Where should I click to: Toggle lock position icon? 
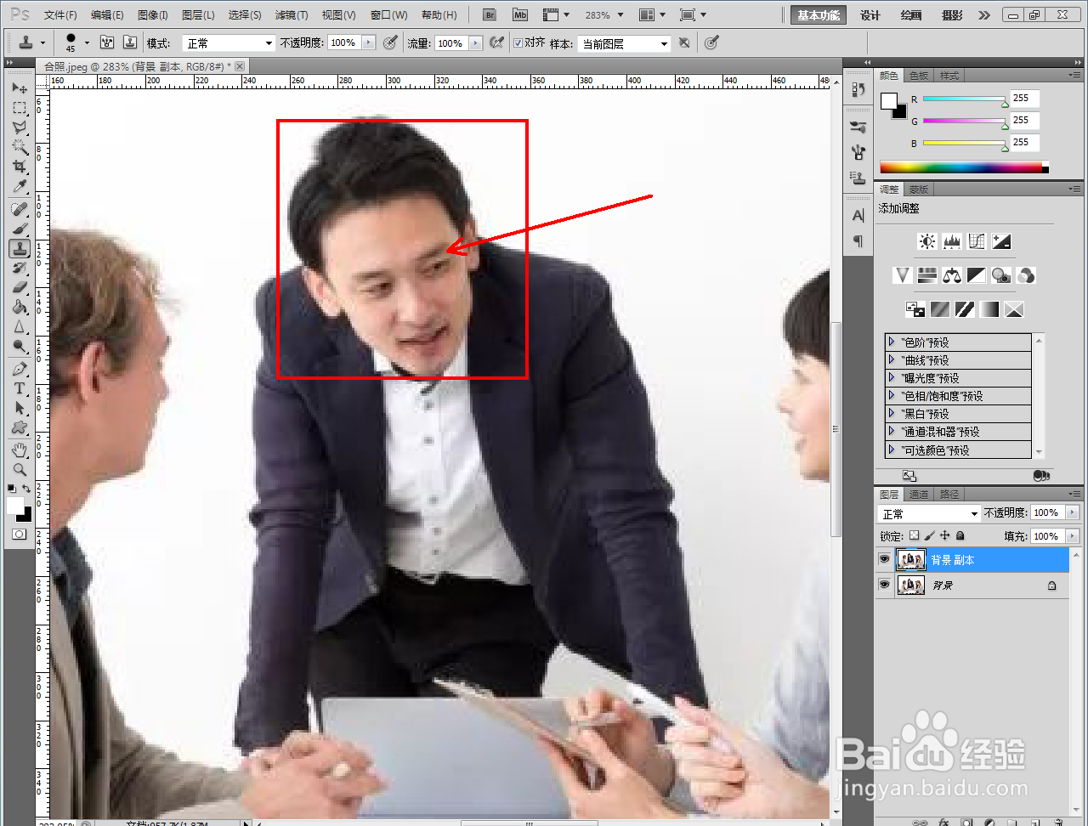coord(944,536)
